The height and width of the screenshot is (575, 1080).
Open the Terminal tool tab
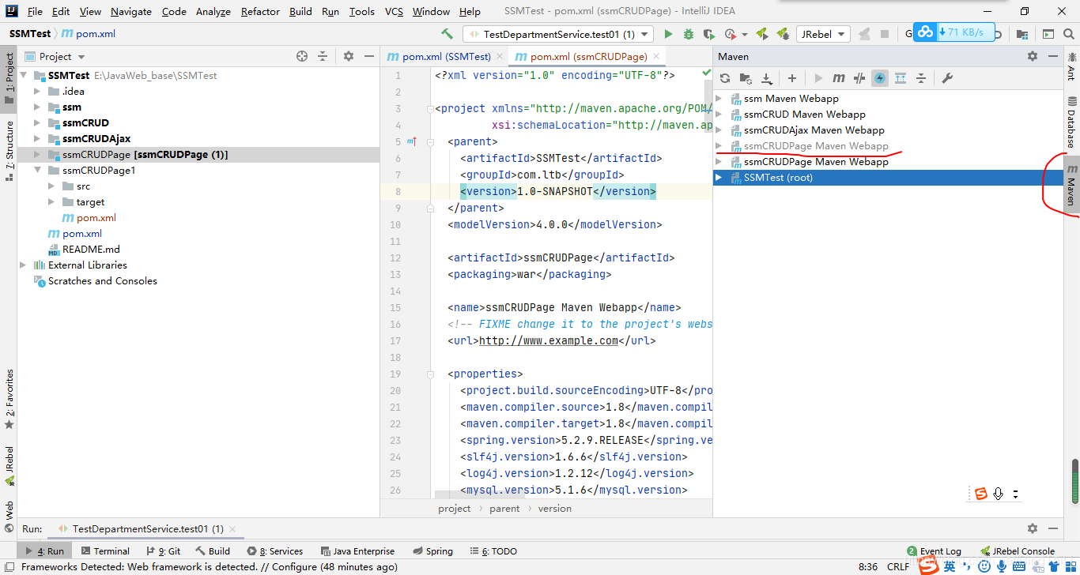pos(105,551)
